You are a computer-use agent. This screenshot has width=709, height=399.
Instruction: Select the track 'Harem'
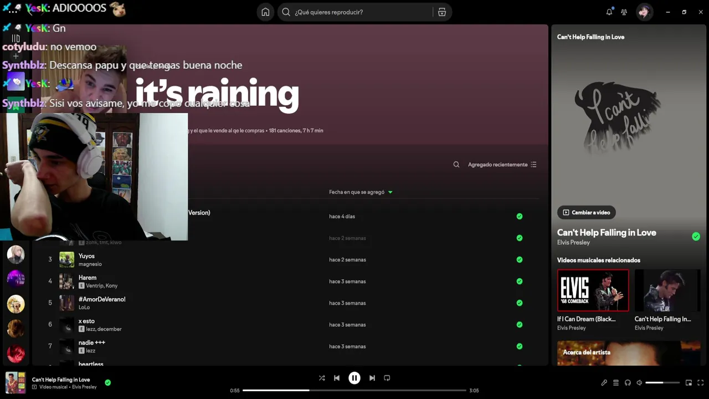[x=88, y=278]
